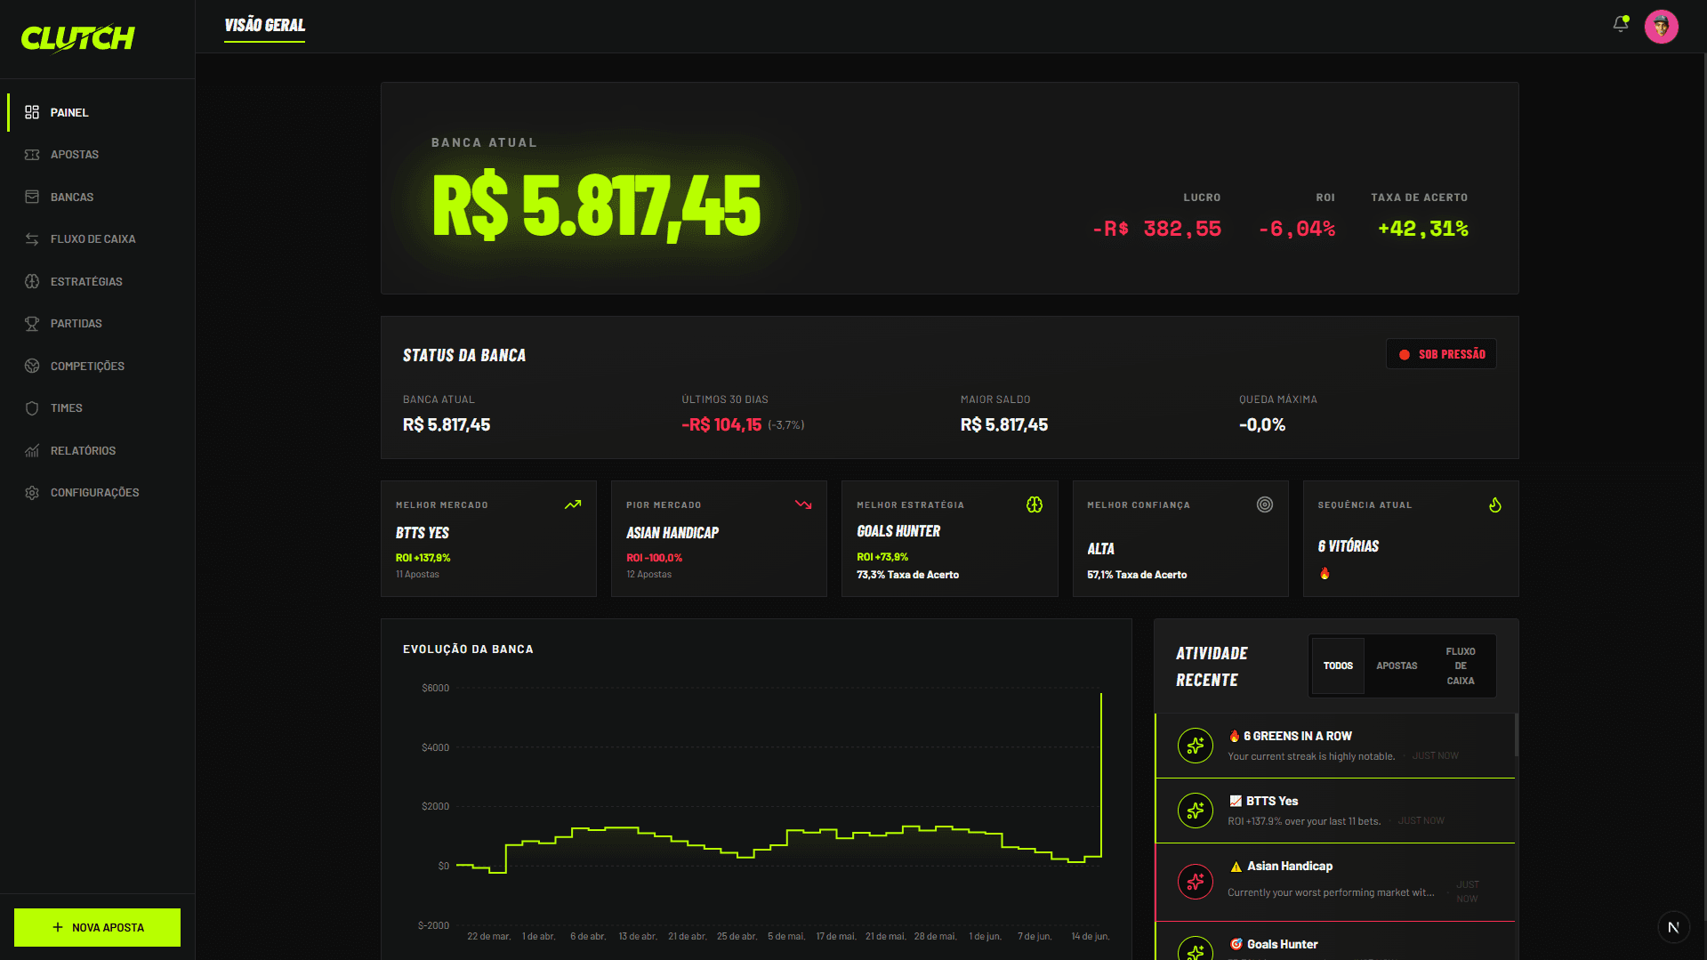Open 6 Greens in a Row activity item
This screenshot has width=1707, height=960.
1334,746
